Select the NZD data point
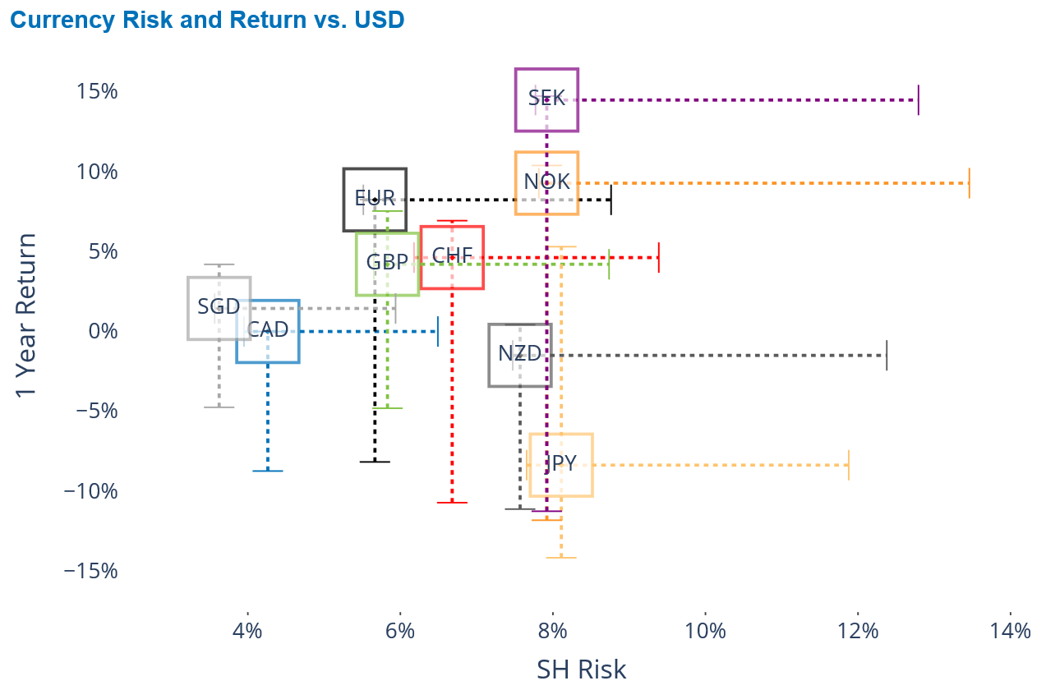 [x=520, y=355]
